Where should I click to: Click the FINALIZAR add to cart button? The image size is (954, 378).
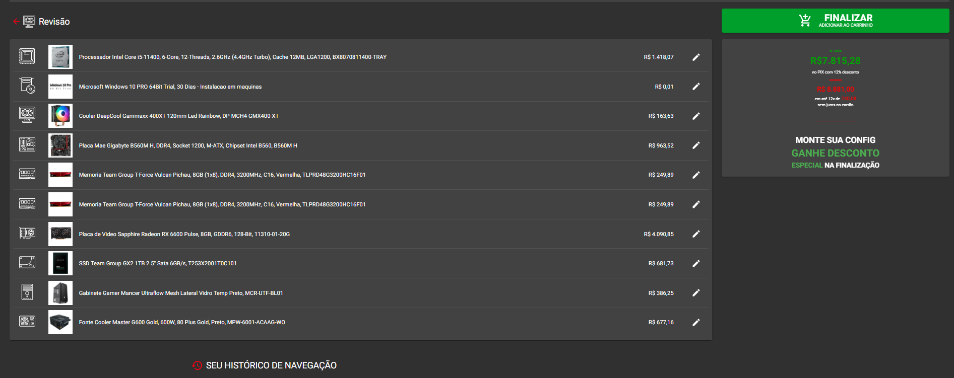point(835,21)
